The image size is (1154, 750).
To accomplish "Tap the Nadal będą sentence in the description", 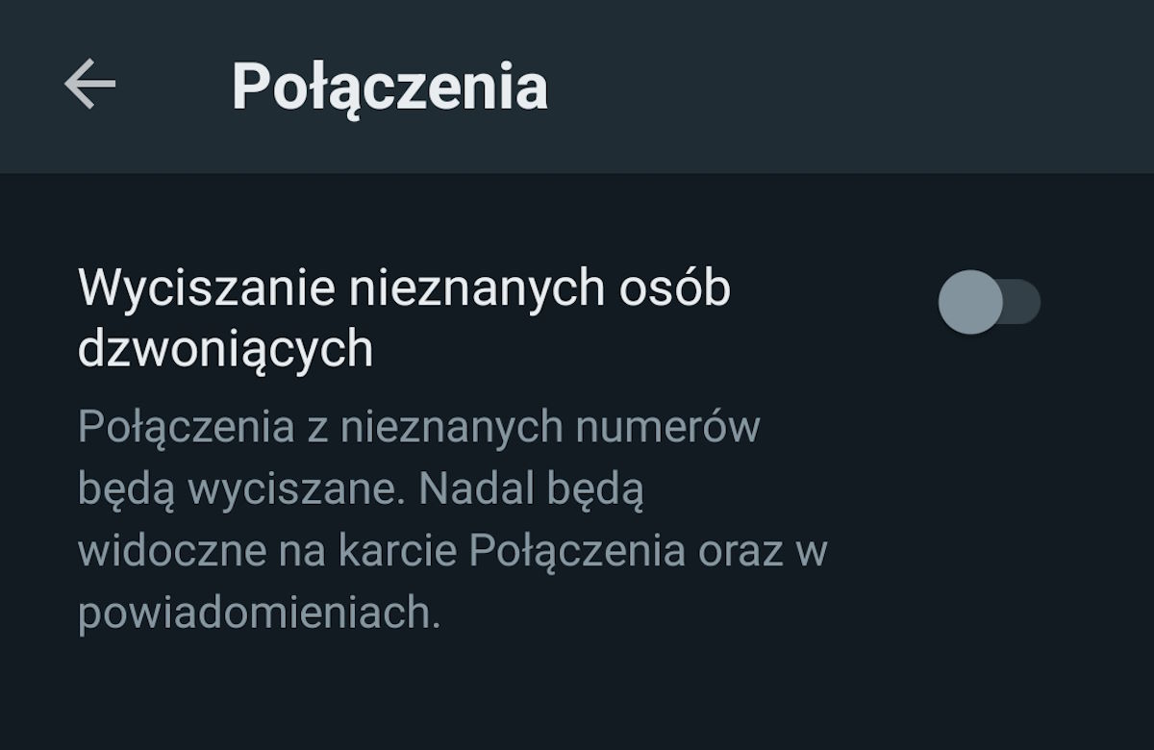I will point(529,489).
